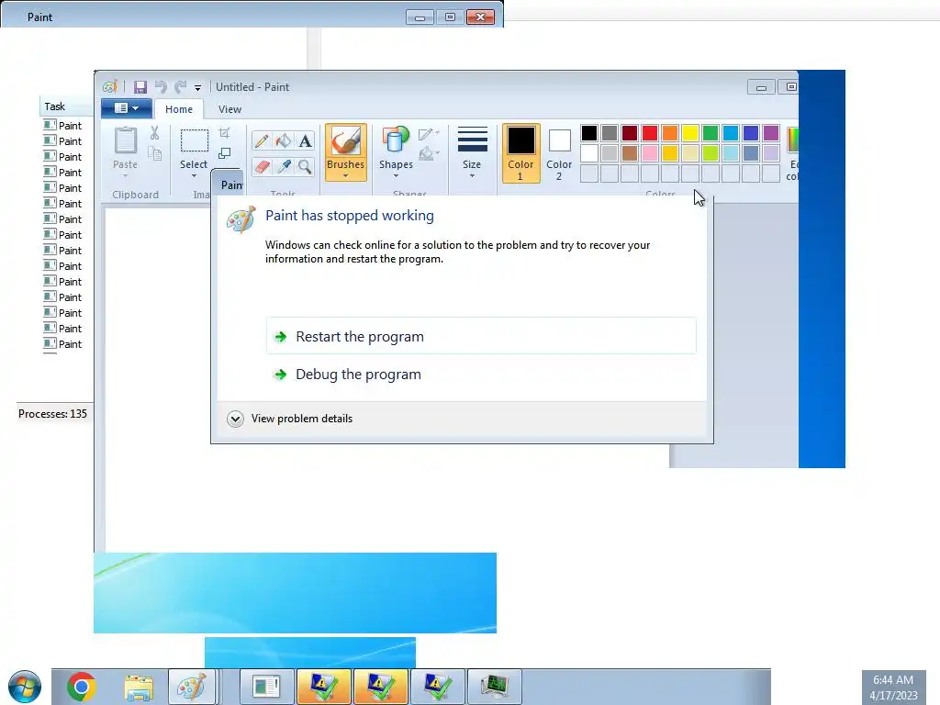Click the Paint icon in the taskbar
Viewport: 940px width, 705px height.
(191, 687)
